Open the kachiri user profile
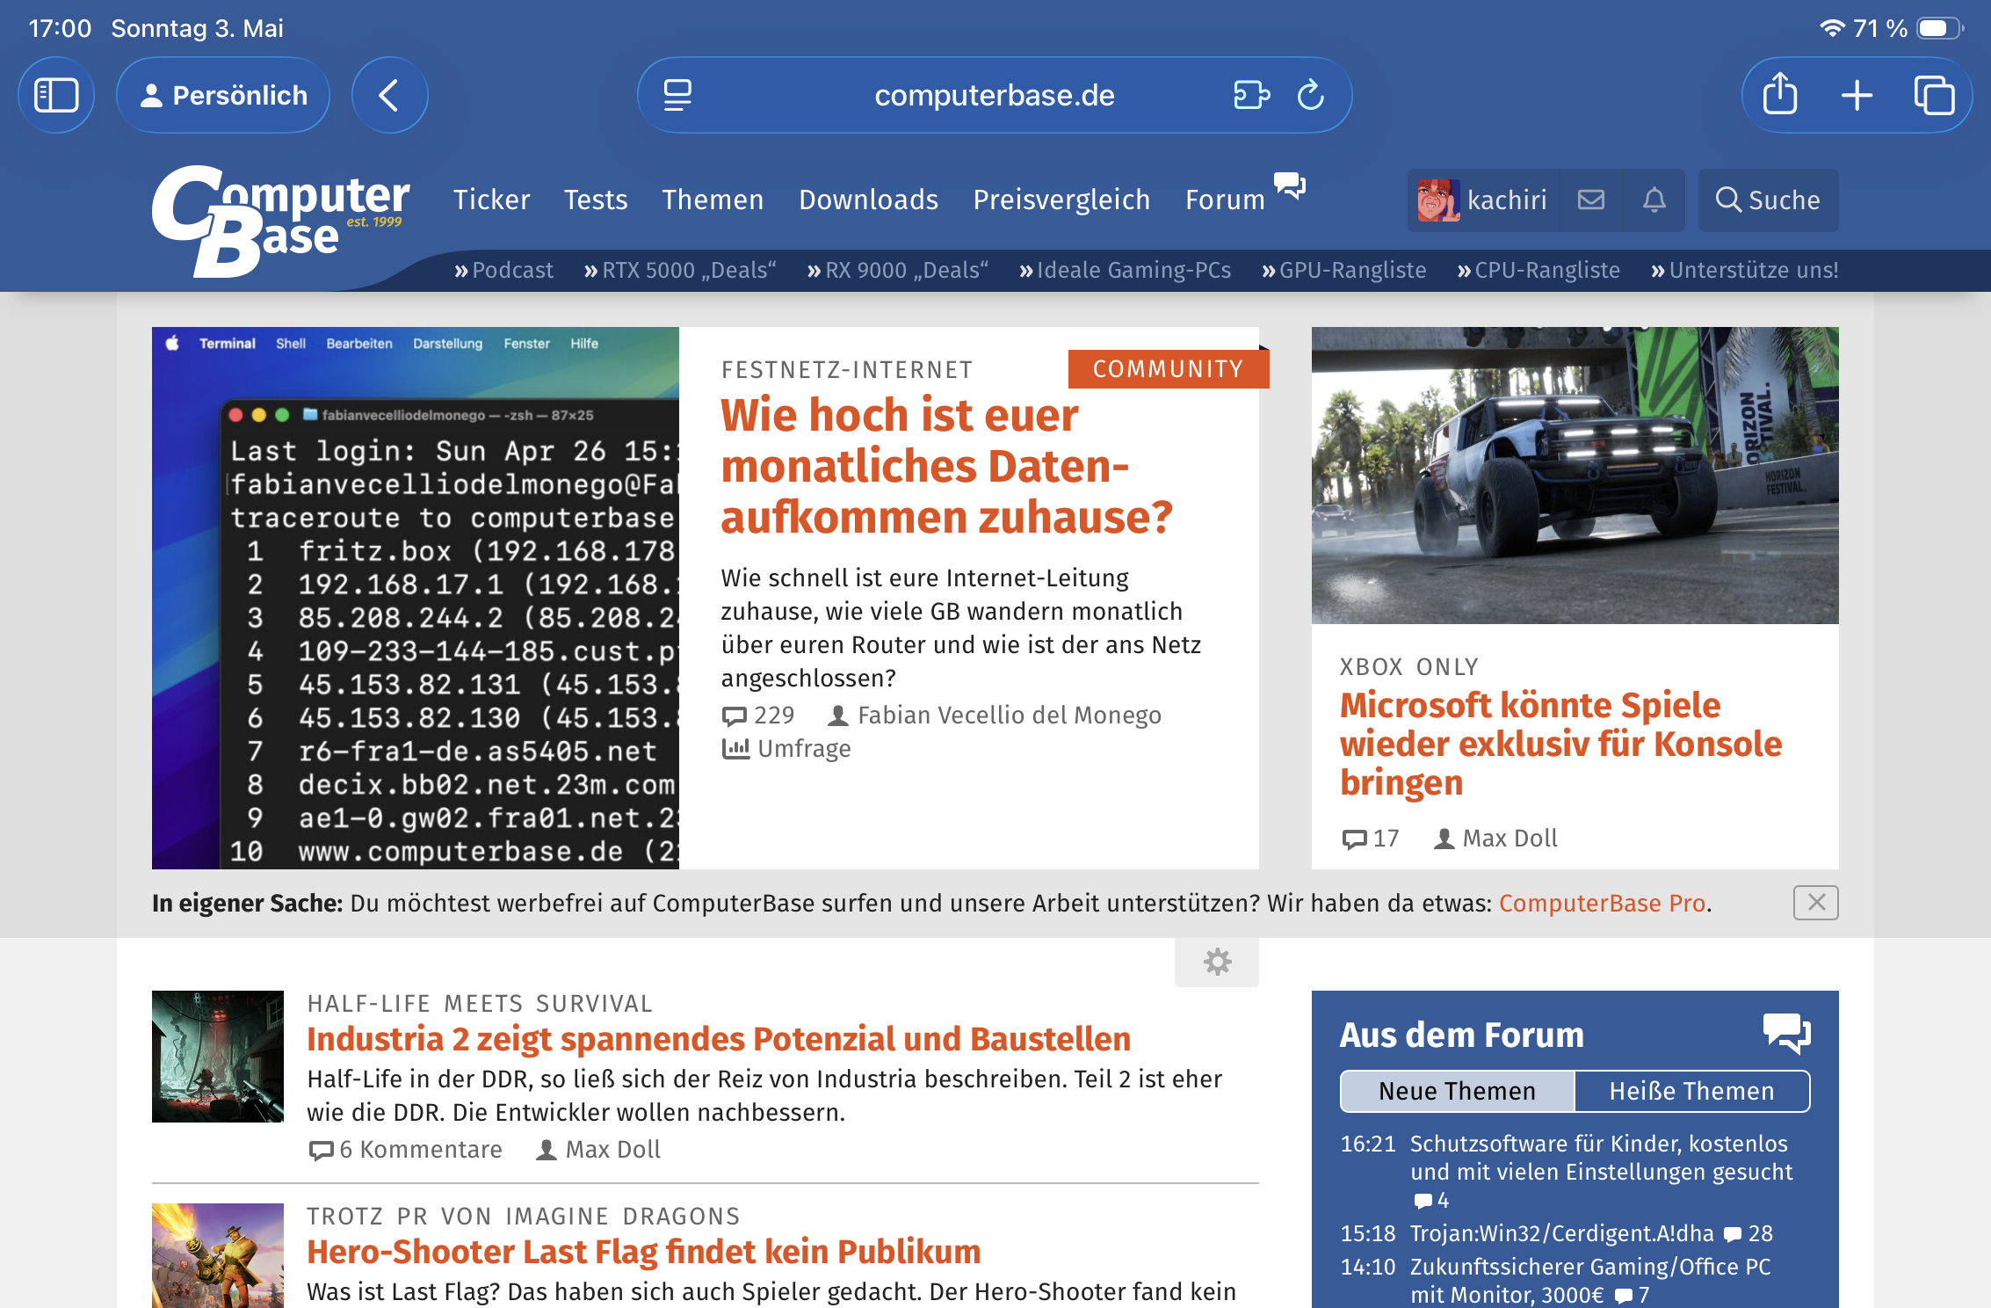The image size is (1991, 1308). pyautogui.click(x=1483, y=200)
